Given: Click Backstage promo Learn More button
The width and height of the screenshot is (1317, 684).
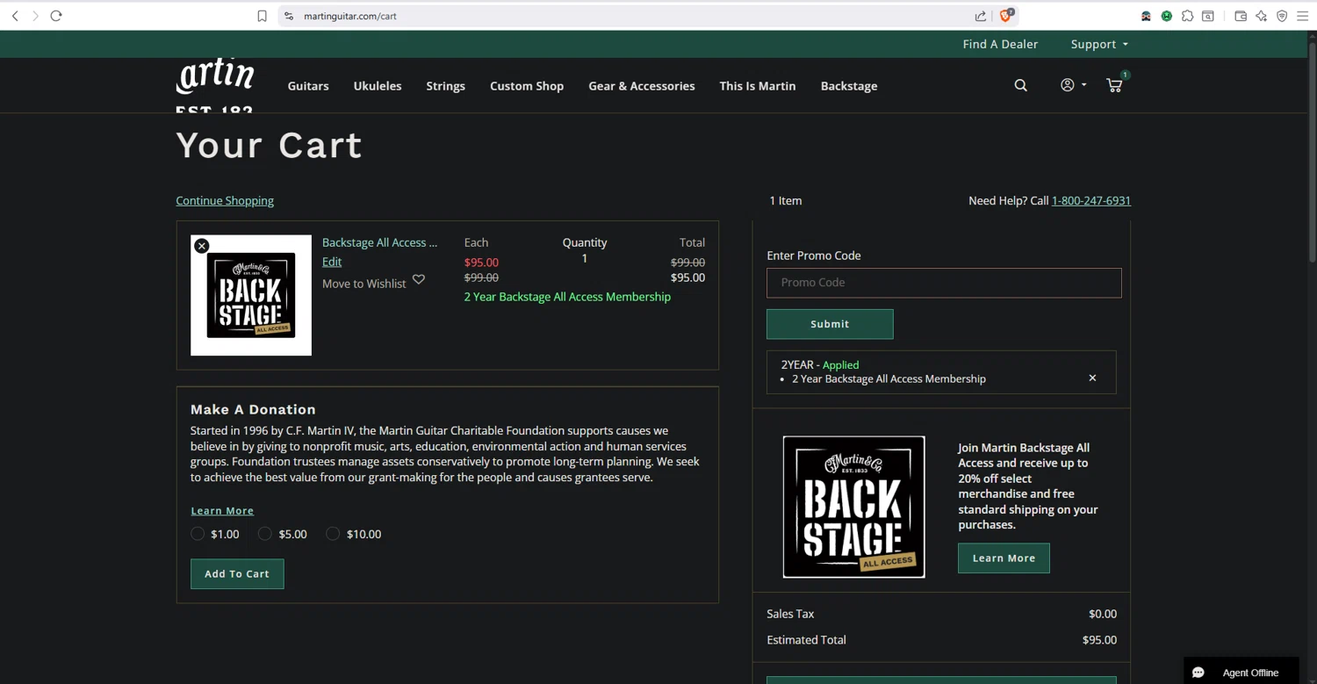Looking at the screenshot, I should 1004,558.
